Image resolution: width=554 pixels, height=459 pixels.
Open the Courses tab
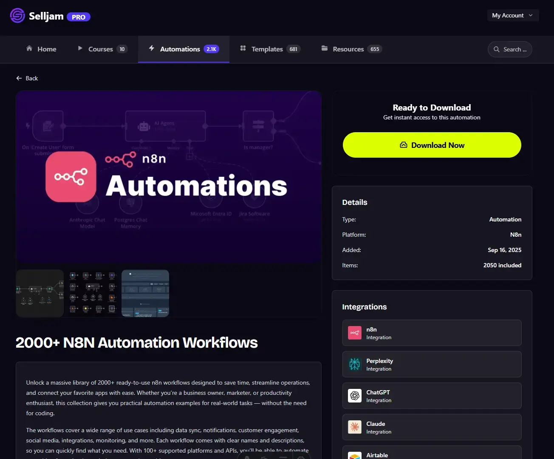click(102, 49)
